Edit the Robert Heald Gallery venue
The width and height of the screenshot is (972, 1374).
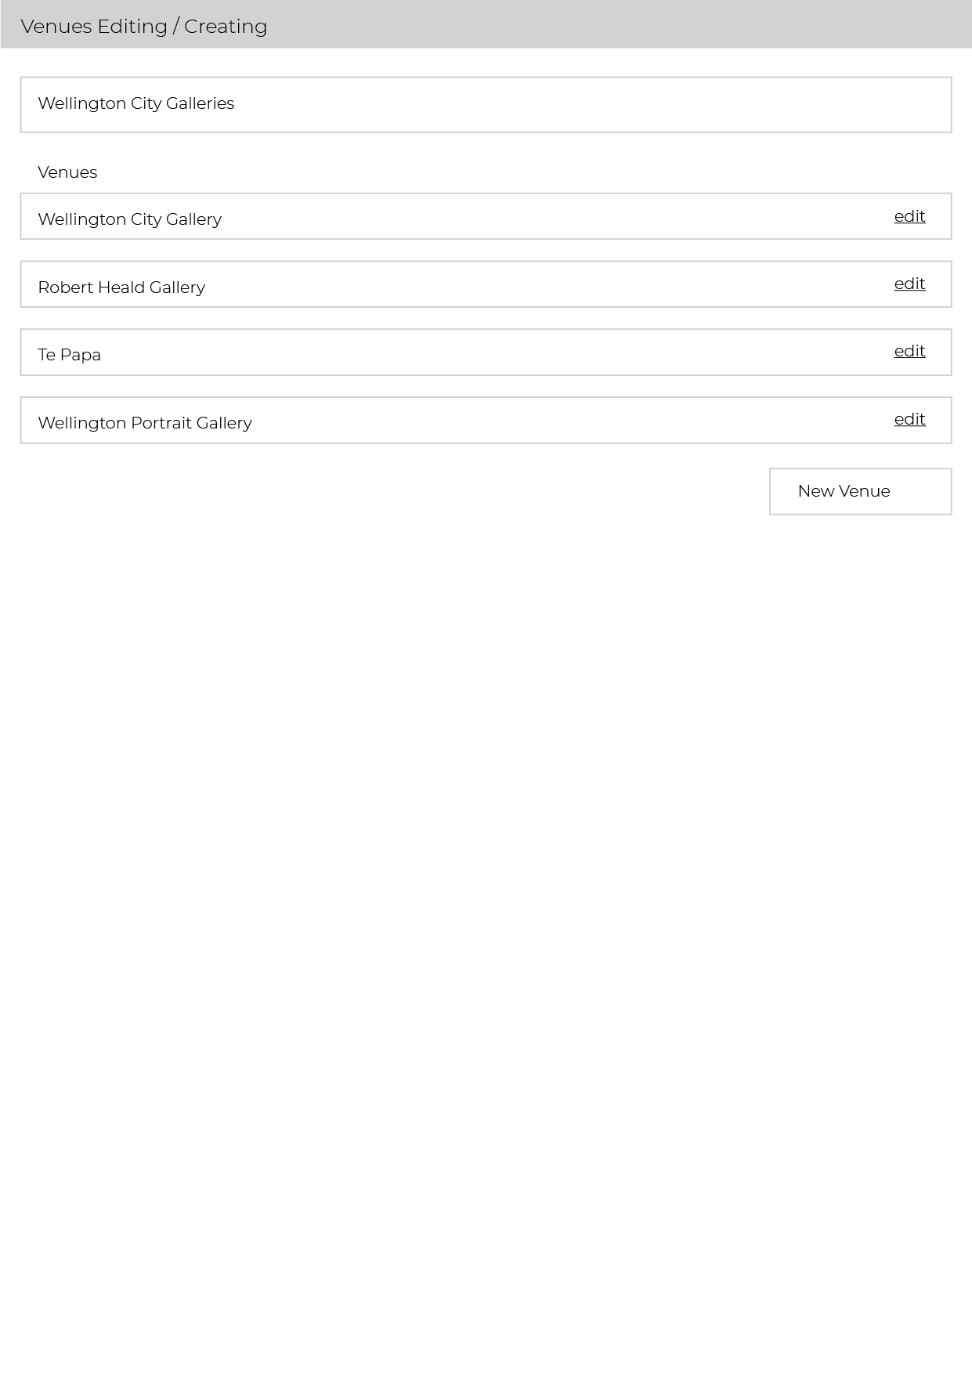[x=909, y=284]
